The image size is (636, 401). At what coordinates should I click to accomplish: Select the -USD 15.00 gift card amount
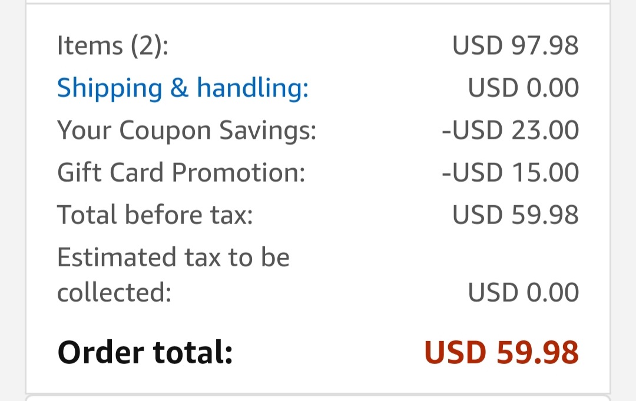pos(510,172)
